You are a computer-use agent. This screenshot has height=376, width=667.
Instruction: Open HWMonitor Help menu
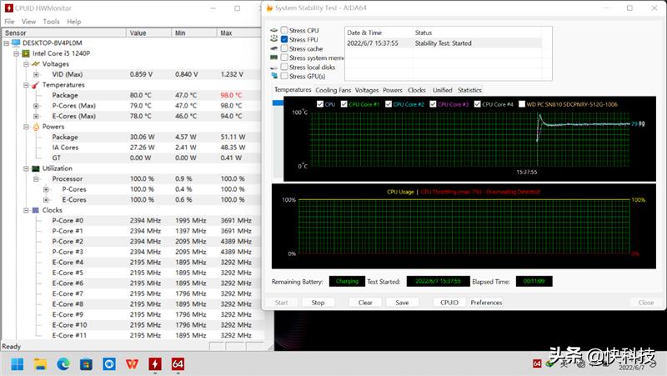[73, 22]
